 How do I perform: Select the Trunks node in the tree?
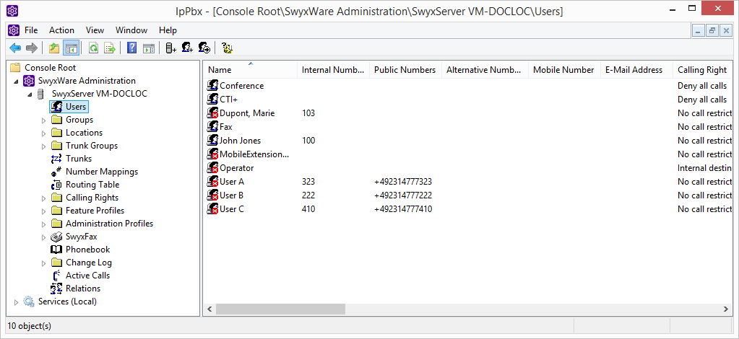(x=78, y=159)
